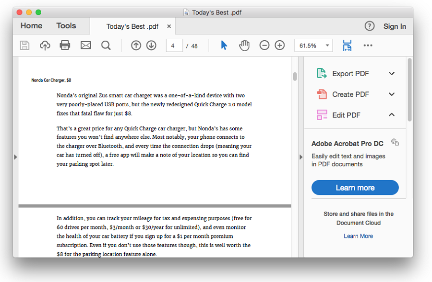
Task: Go to next page arrow
Action: [151, 45]
